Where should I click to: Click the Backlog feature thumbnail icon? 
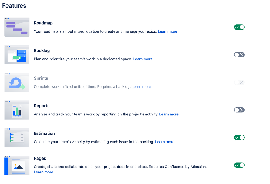(x=17, y=54)
